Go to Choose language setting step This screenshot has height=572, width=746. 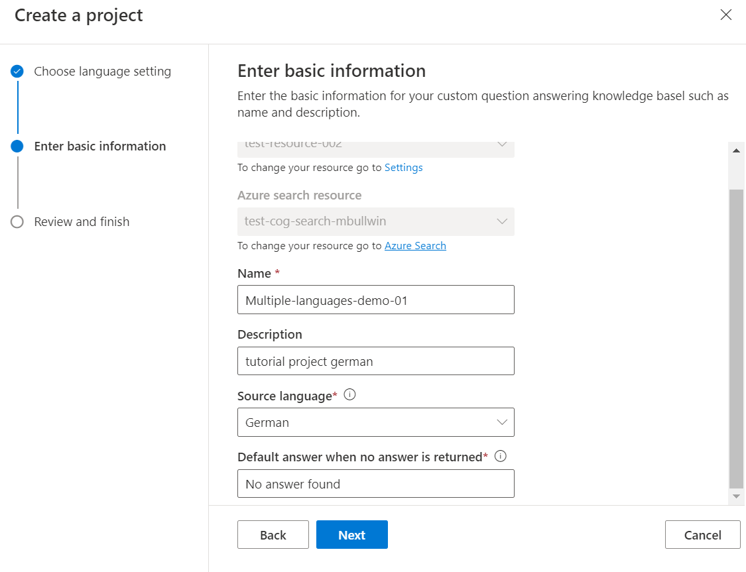coord(102,72)
